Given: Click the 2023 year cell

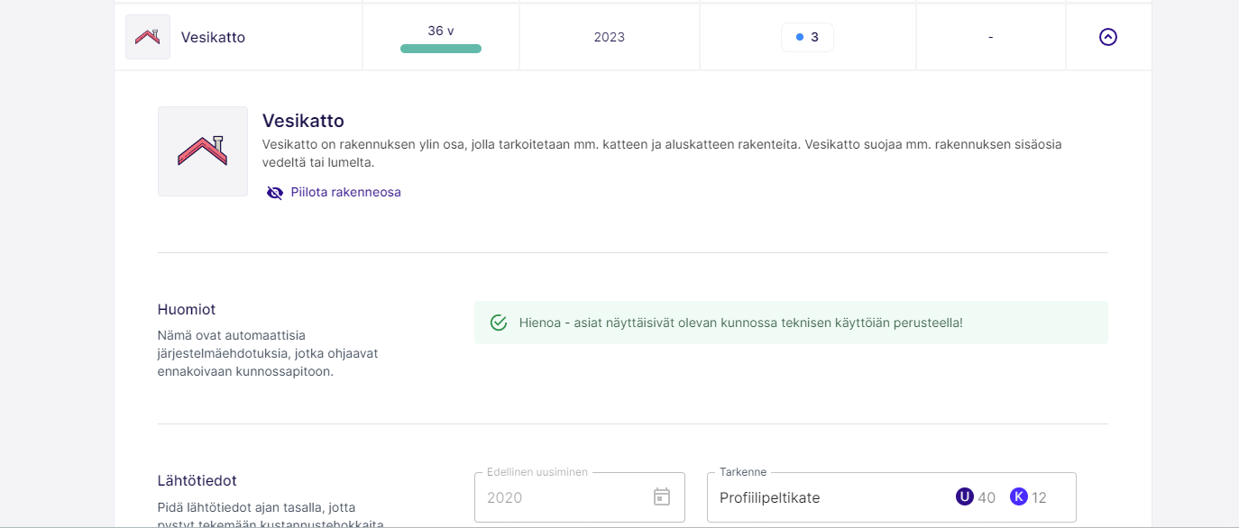Looking at the screenshot, I should tap(610, 37).
